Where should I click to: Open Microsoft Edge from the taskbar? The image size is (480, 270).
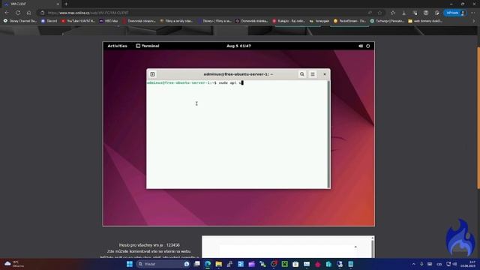coord(208,264)
